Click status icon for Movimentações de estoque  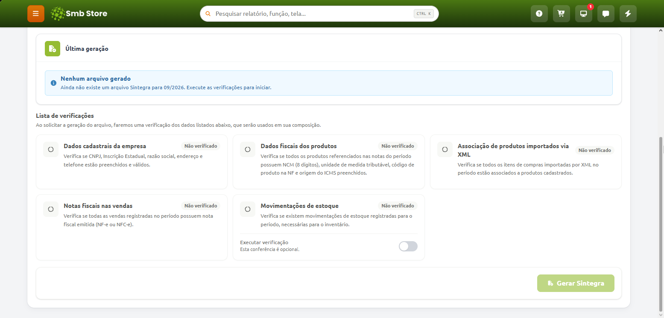(x=248, y=209)
